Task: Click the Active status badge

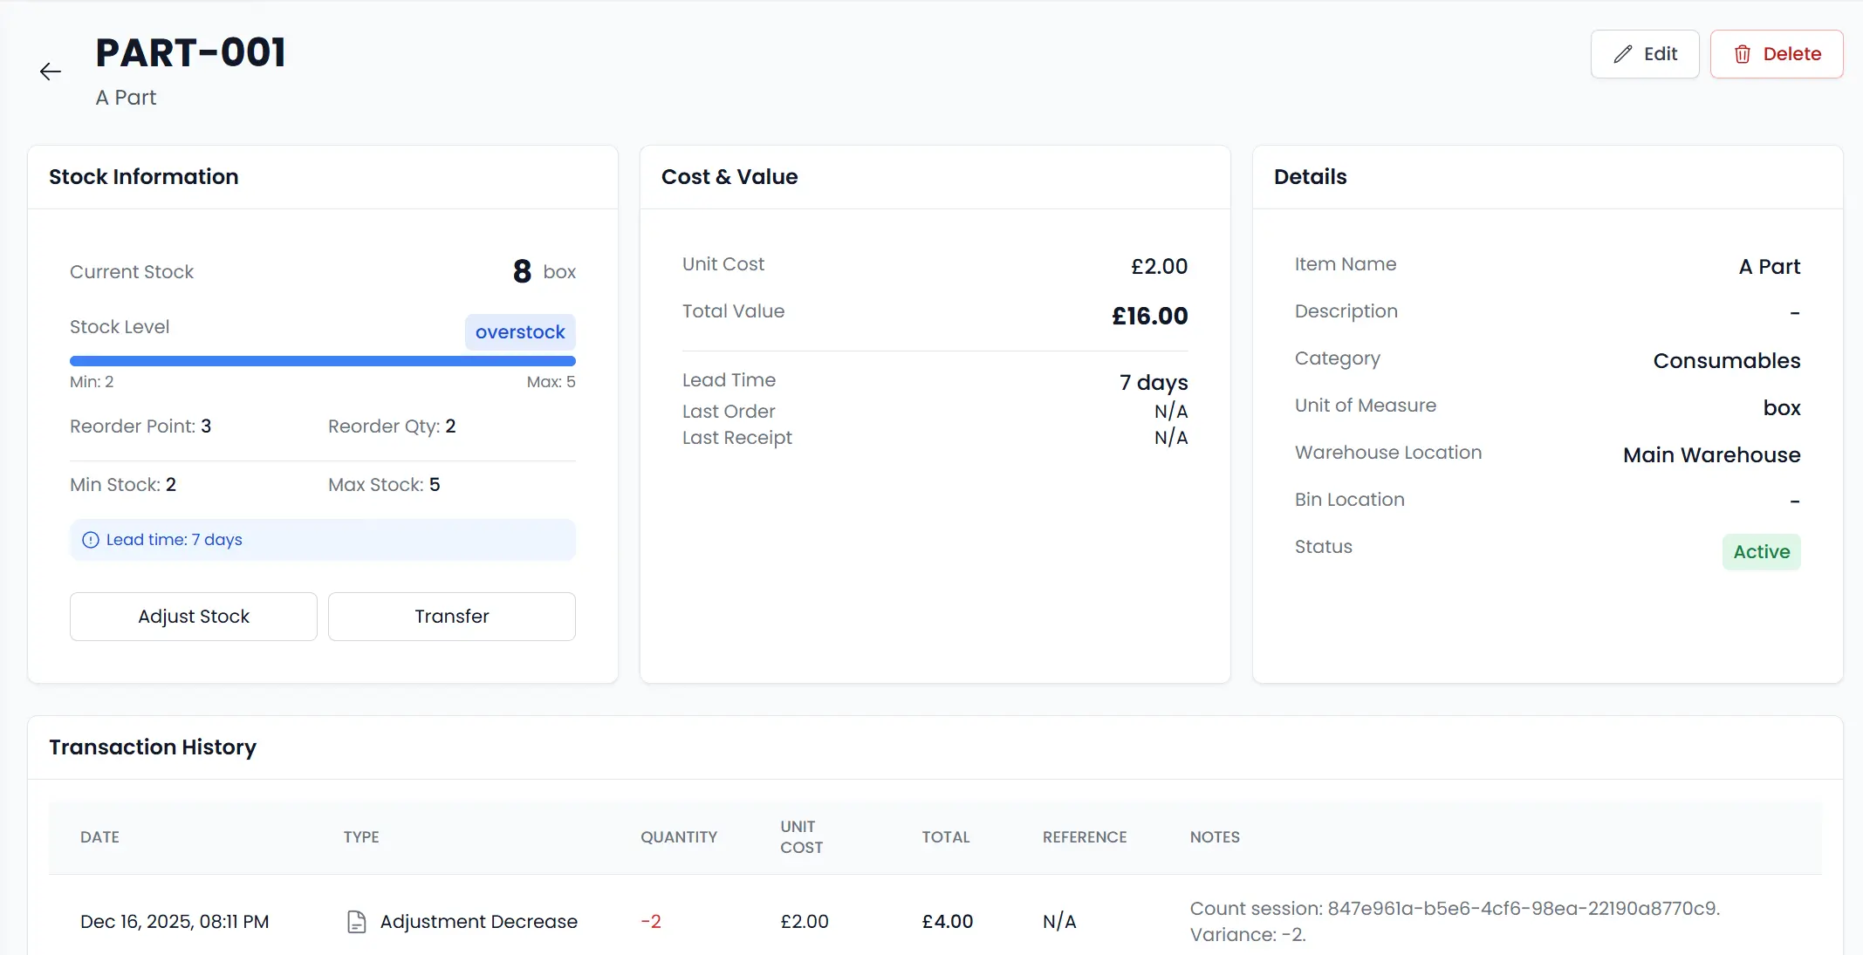Action: [1760, 552]
